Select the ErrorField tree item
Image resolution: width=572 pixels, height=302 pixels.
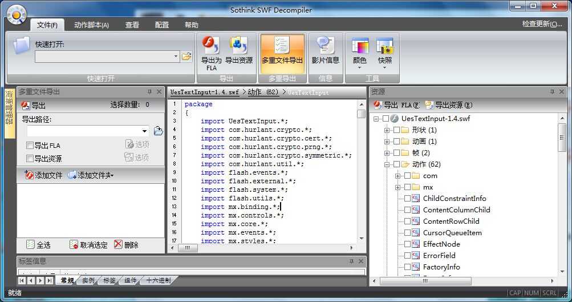pos(439,255)
